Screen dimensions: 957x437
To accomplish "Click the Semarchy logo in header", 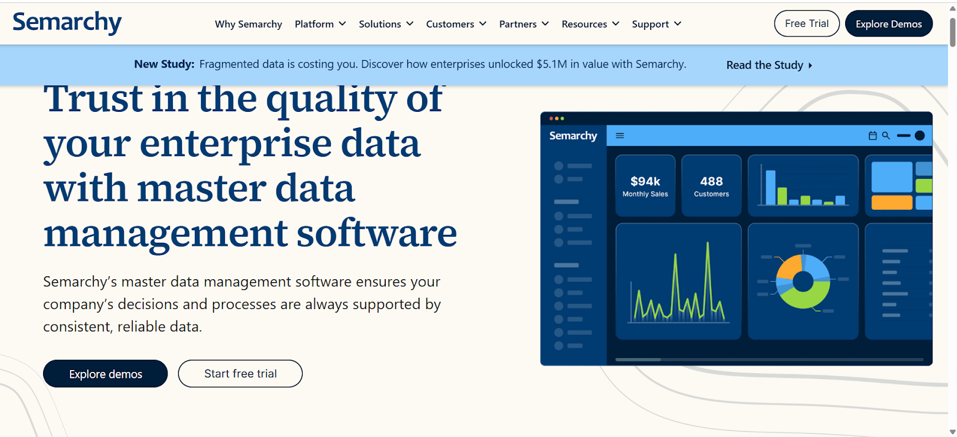I will pyautogui.click(x=67, y=22).
